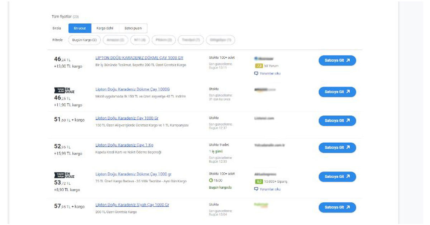The image size is (430, 225).
Task: Enable the N11 (4) filter chip
Action: click(x=140, y=40)
